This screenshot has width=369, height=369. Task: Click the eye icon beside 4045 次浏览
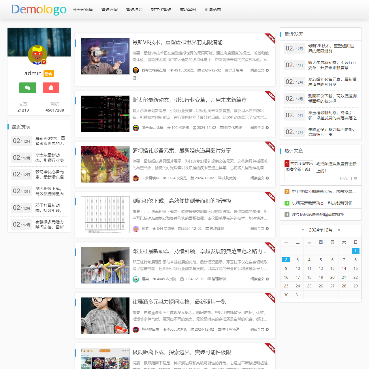coord(154,279)
